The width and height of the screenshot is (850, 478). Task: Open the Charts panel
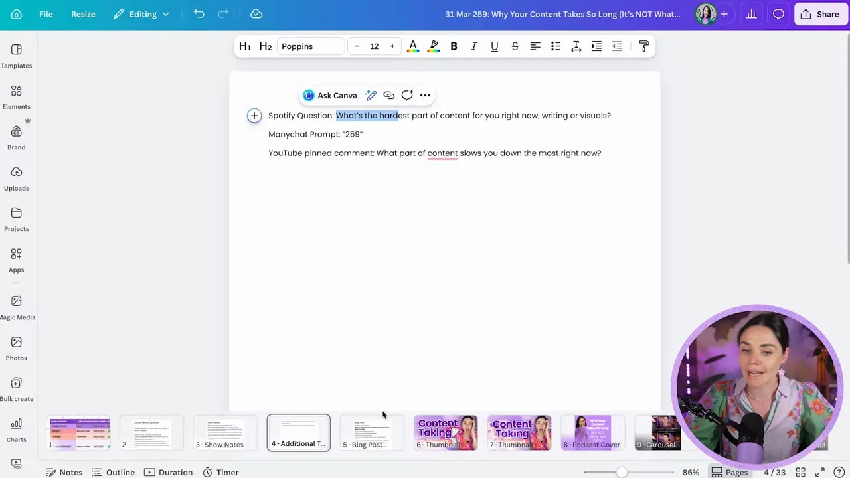[x=17, y=430]
